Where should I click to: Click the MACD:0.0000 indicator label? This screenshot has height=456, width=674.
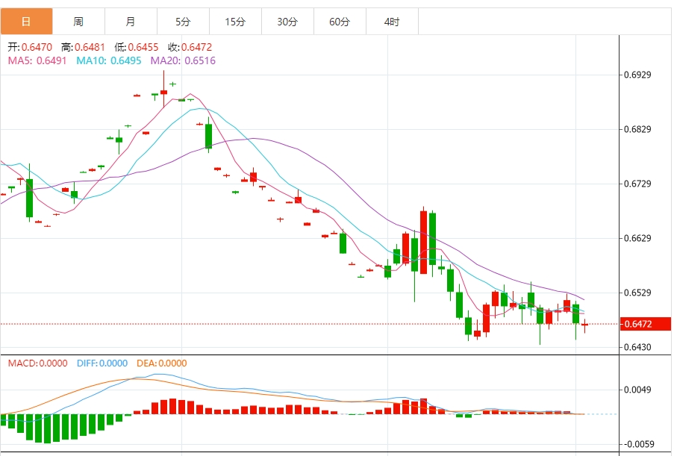(x=38, y=363)
